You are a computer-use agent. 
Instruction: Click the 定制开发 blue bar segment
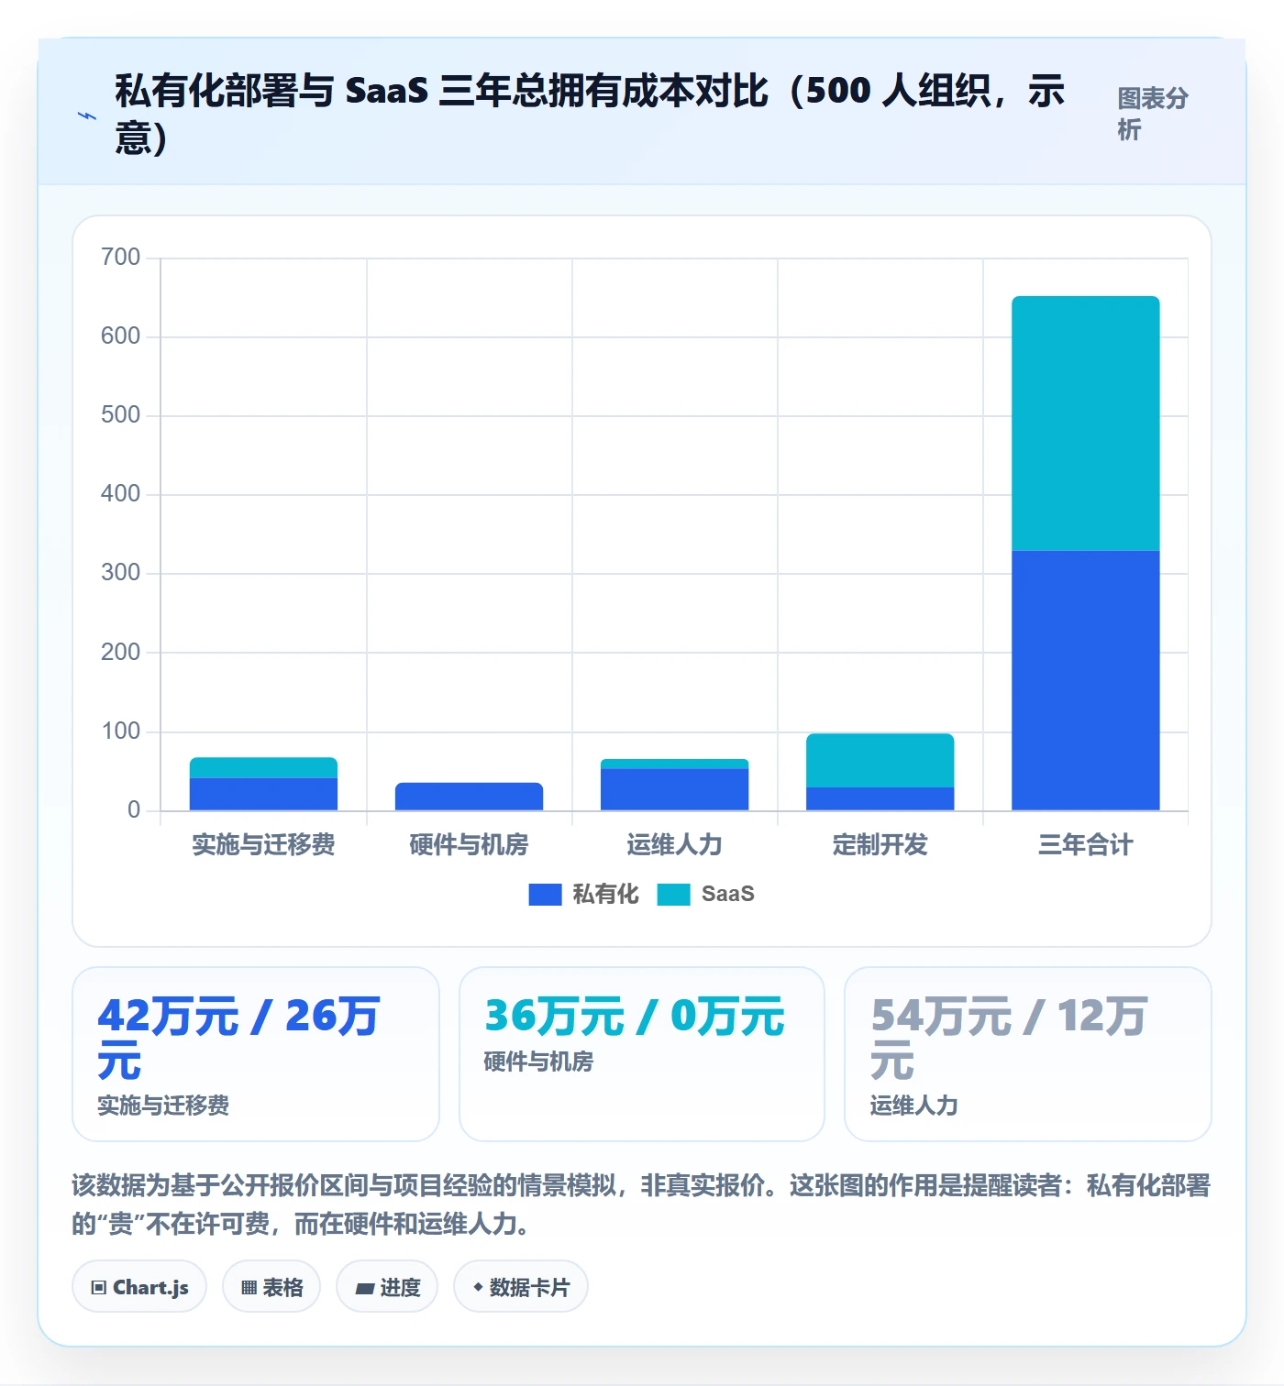880,798
